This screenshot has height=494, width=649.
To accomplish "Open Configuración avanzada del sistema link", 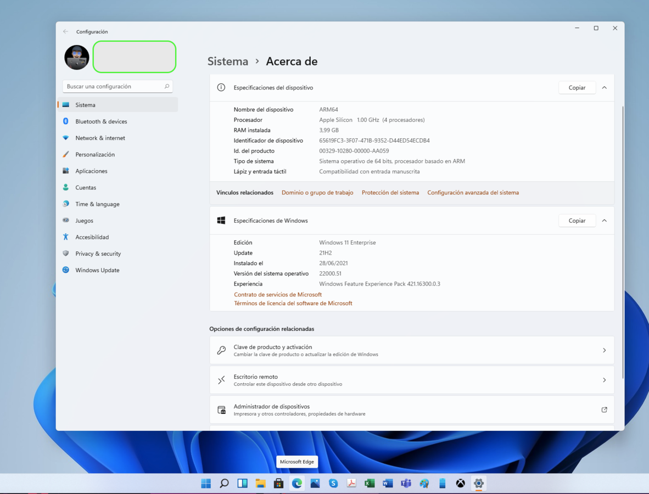I will tap(473, 193).
